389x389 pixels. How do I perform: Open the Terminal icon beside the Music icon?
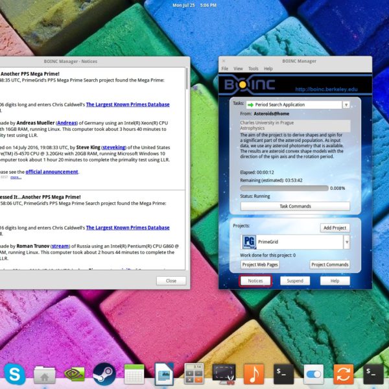tap(283, 374)
